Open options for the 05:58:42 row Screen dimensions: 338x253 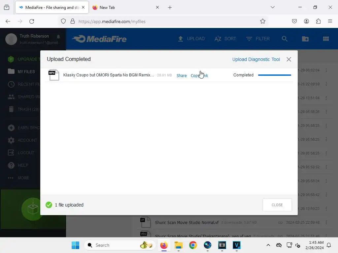(326, 195)
